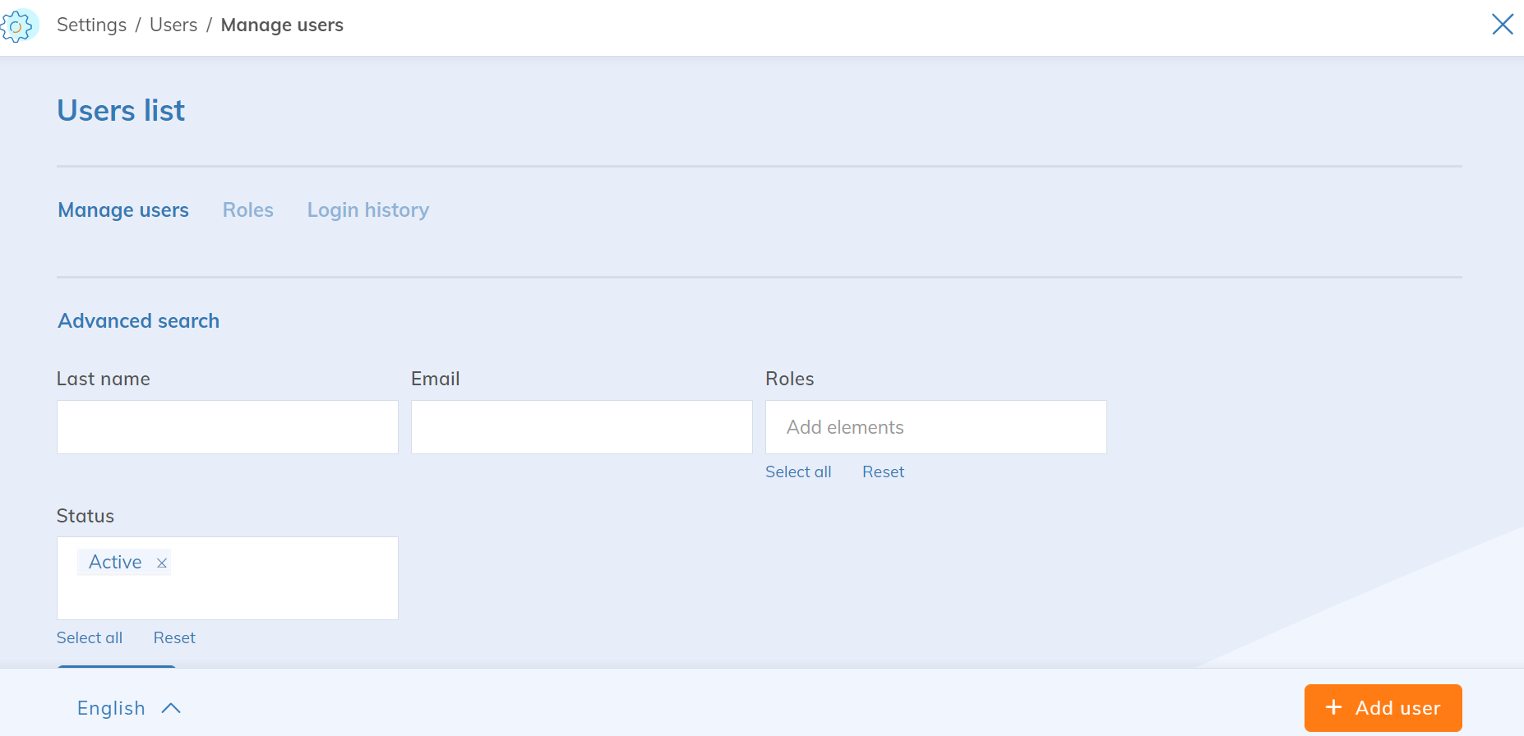Click the Manage users breadcrumb item

(x=282, y=25)
